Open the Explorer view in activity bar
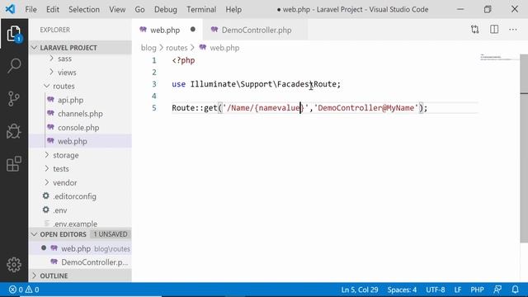528x297 pixels. [x=14, y=34]
